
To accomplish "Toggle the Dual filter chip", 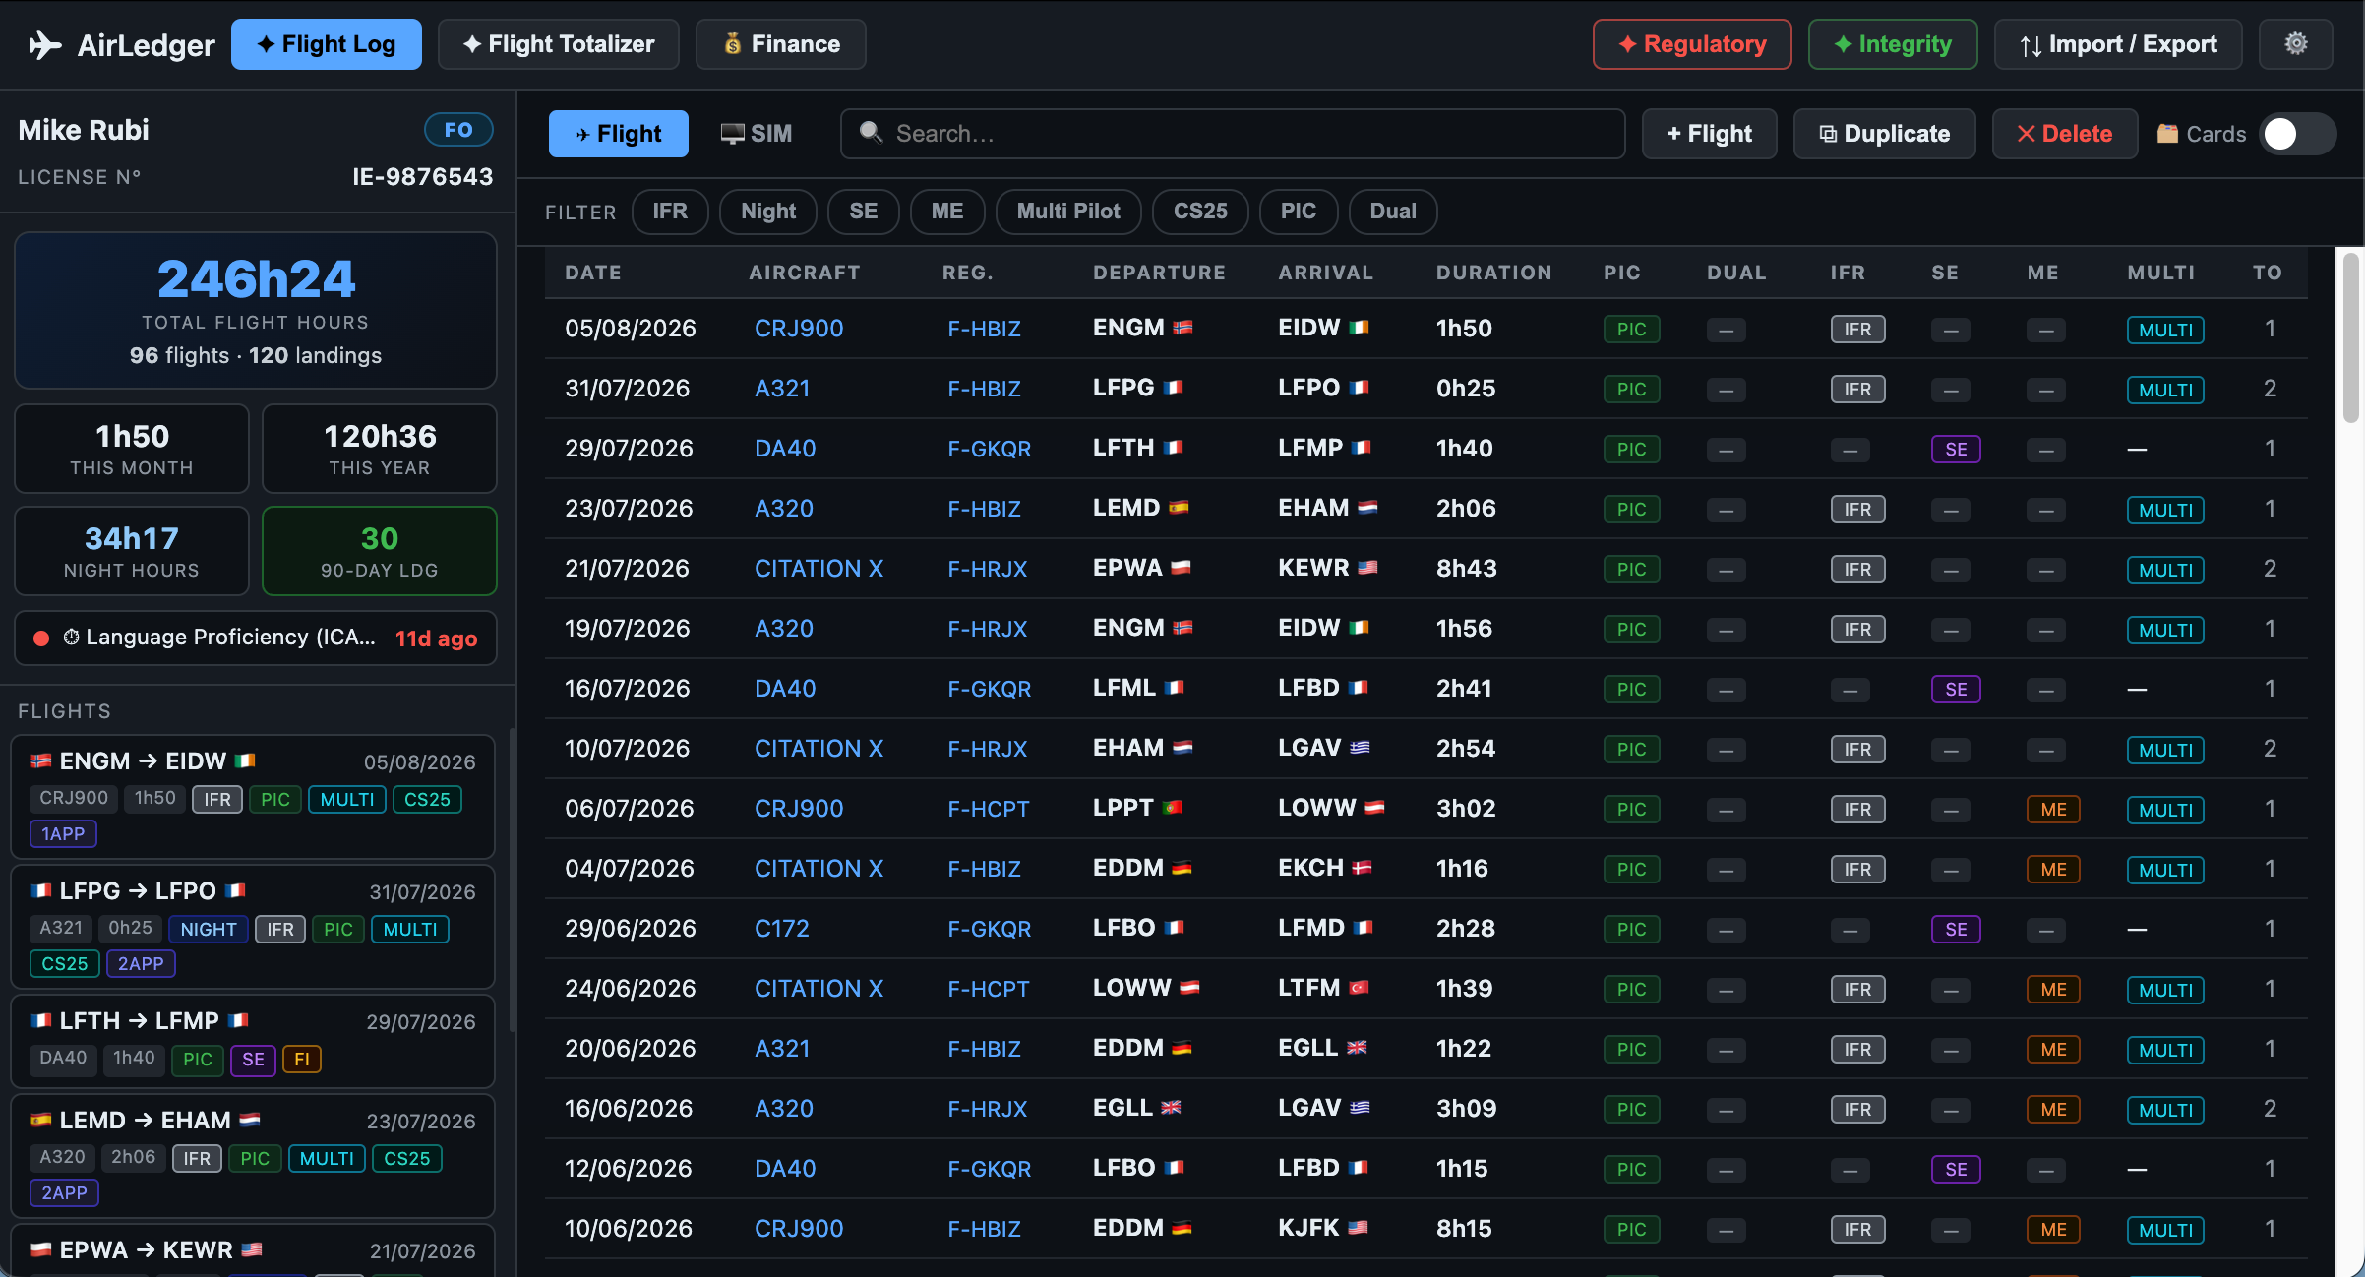I will click(1393, 212).
